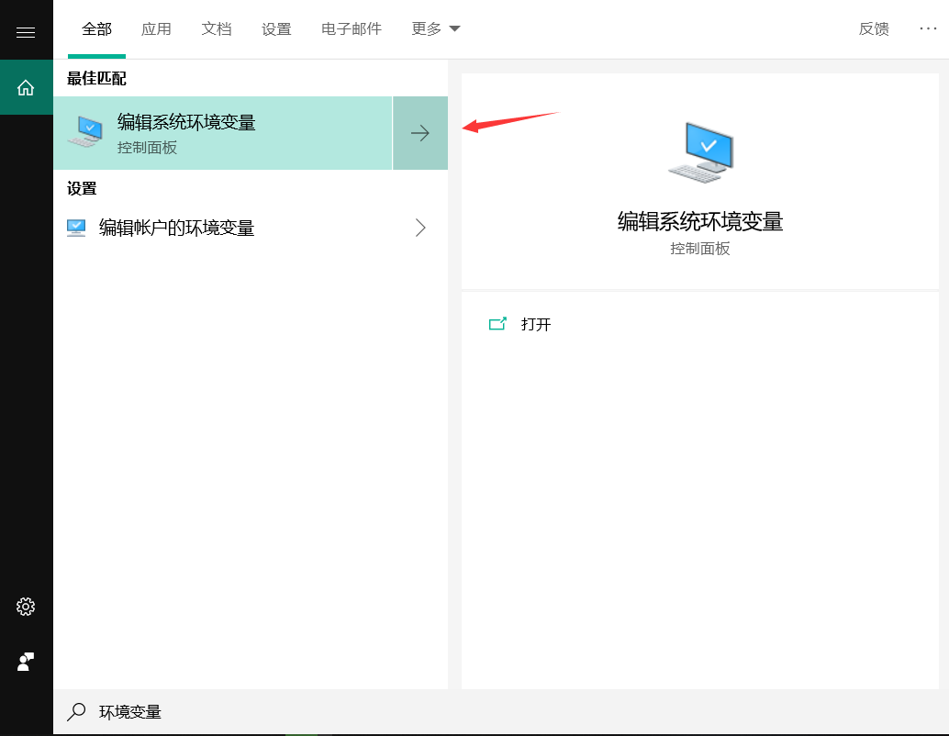
Task: Click 打开 to open the control panel item
Action: coord(536,324)
